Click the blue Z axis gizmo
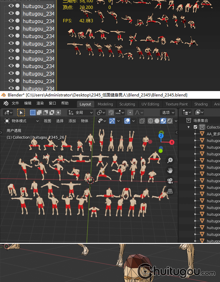The width and height of the screenshot is (220, 282). click(x=161, y=136)
